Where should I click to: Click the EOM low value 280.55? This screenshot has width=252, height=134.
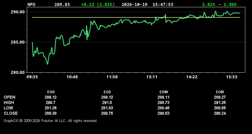coord(220,108)
